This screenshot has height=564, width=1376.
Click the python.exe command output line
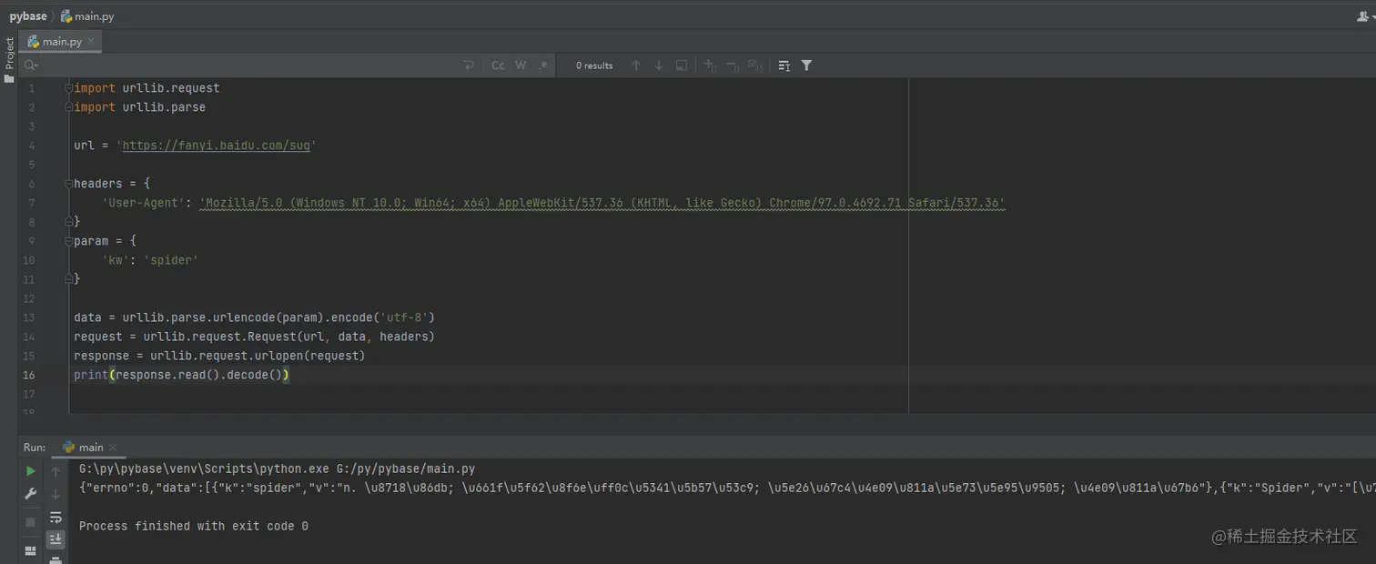pos(278,469)
